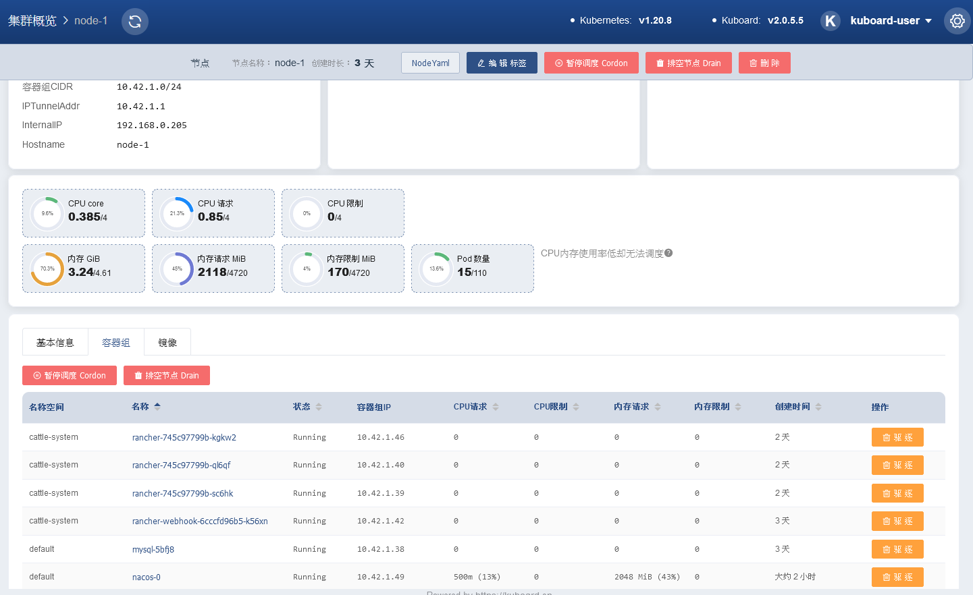Image resolution: width=973 pixels, height=595 pixels.
Task: Click the InternalIP value 192.168.0.205
Action: pyautogui.click(x=152, y=125)
